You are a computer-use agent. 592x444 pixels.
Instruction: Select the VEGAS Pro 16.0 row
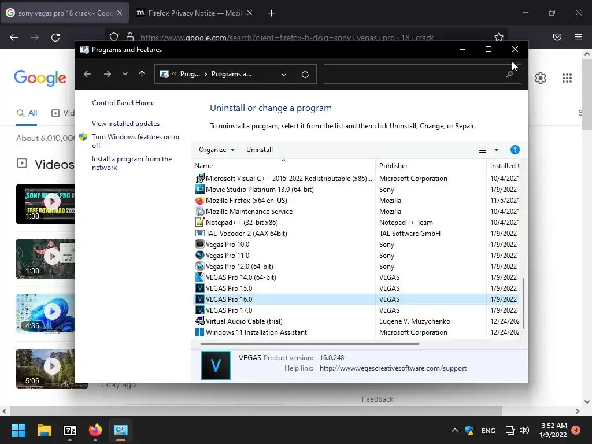[356, 299]
